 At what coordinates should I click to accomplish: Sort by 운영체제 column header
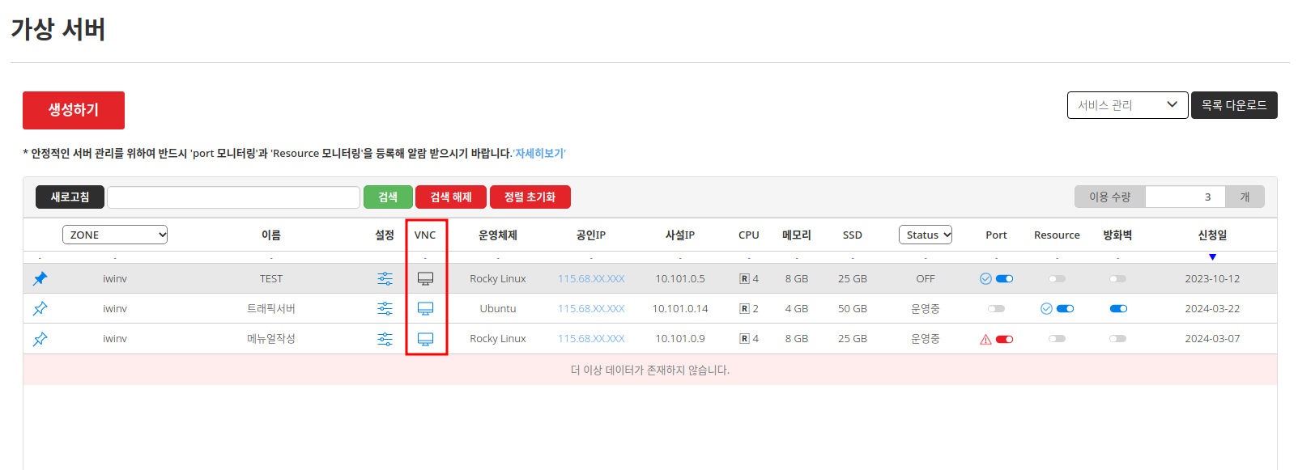click(498, 235)
